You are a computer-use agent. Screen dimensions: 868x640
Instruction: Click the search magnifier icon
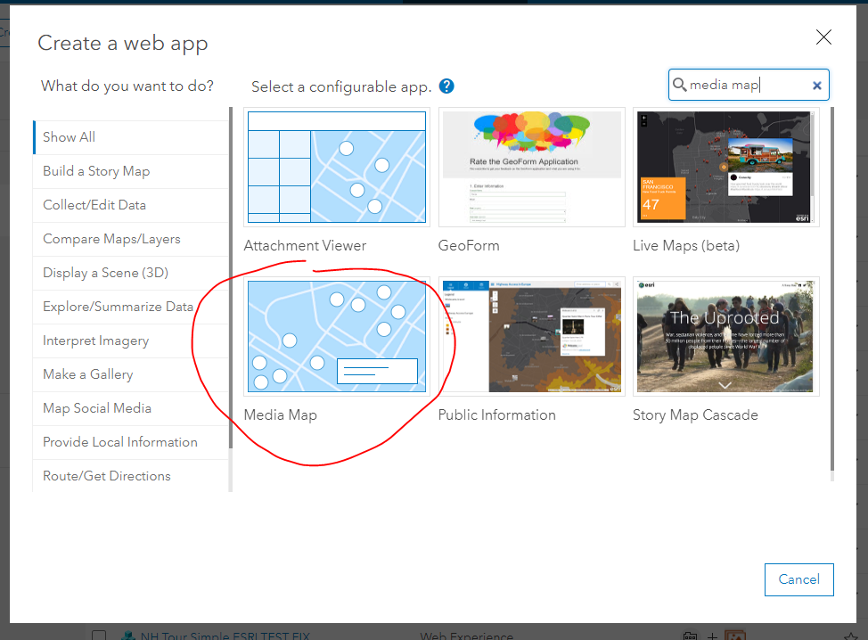679,84
